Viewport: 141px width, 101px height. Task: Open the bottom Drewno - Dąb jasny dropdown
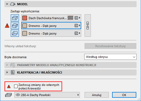(51, 33)
